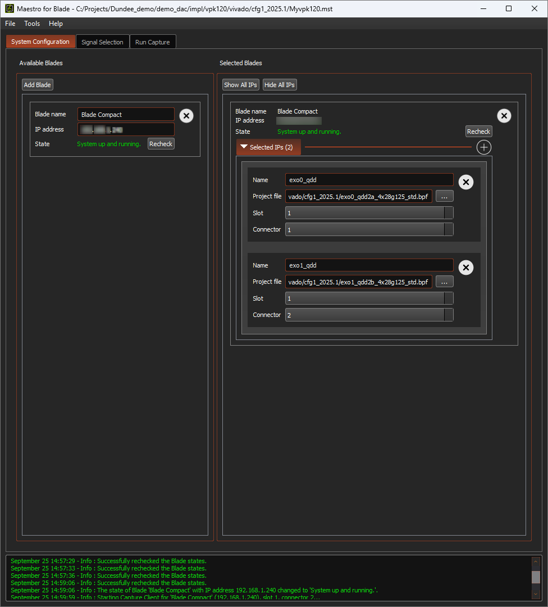Collapse the Selected IPs (2) section
The height and width of the screenshot is (607, 548).
click(268, 147)
